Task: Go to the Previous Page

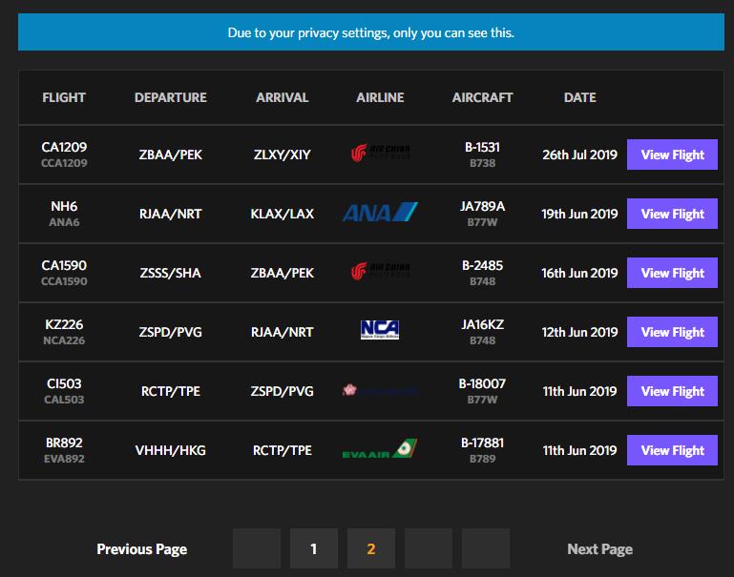Action: tap(142, 548)
